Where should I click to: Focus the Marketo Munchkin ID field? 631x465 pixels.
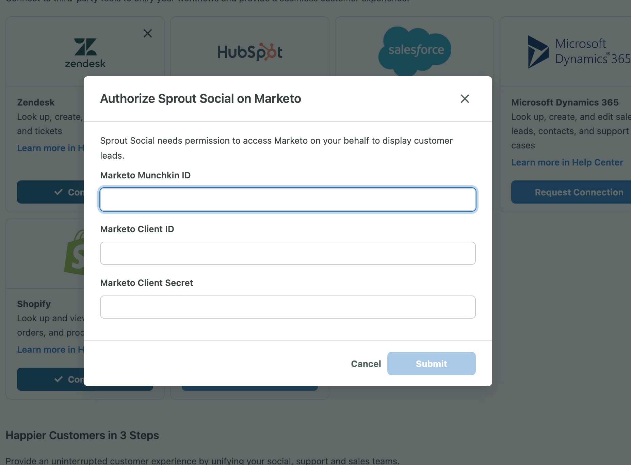(x=288, y=199)
